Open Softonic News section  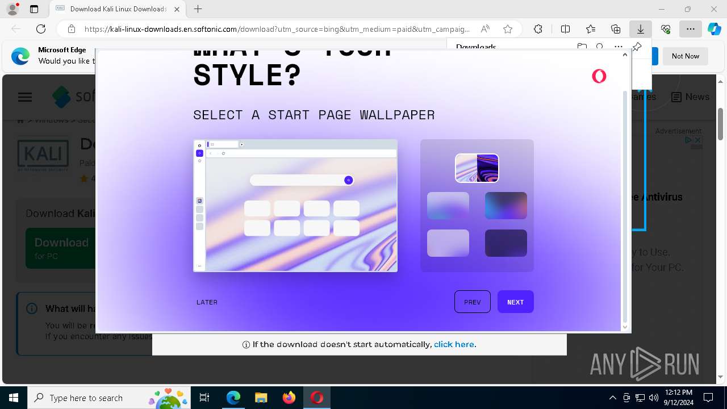coord(691,97)
